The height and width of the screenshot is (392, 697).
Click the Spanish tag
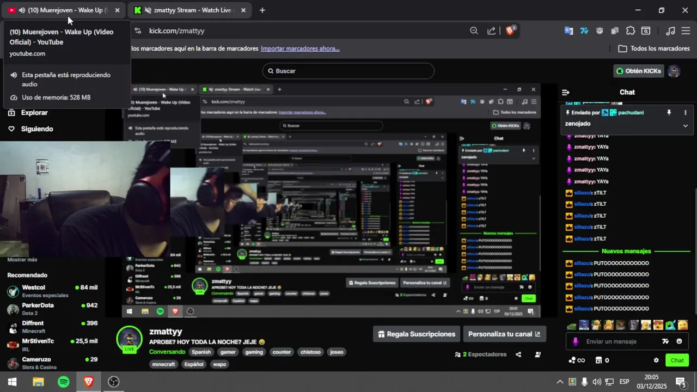coord(201,352)
